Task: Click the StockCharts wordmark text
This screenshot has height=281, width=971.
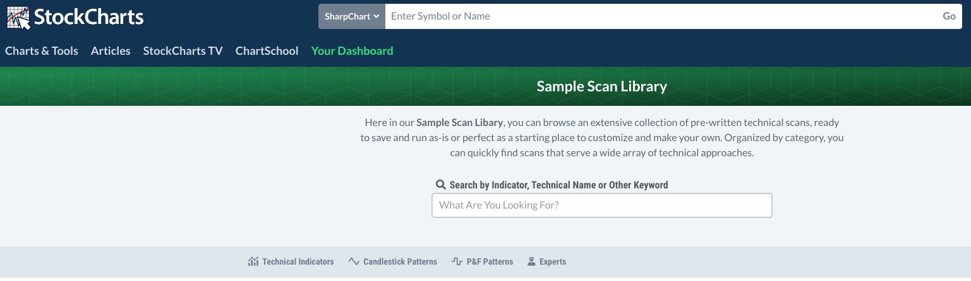Action: coord(89,17)
